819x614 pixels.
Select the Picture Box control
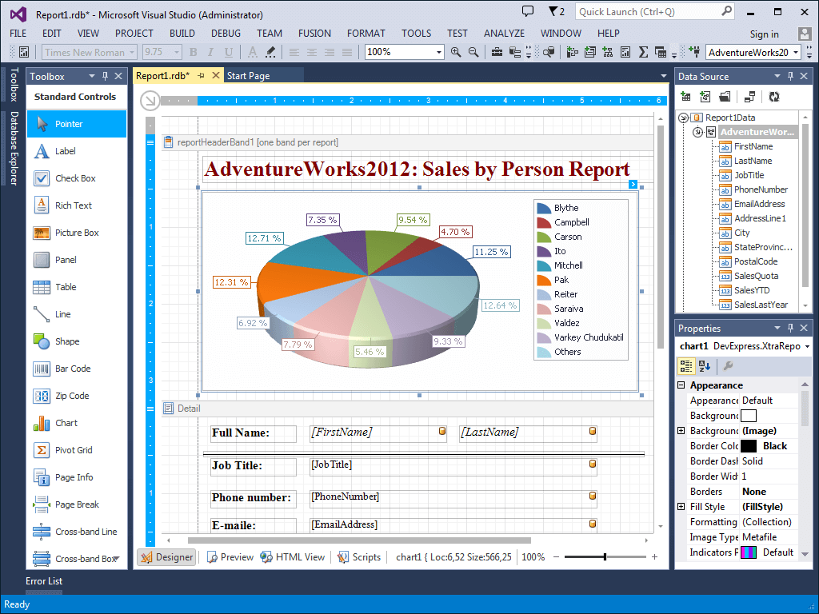[x=77, y=233]
